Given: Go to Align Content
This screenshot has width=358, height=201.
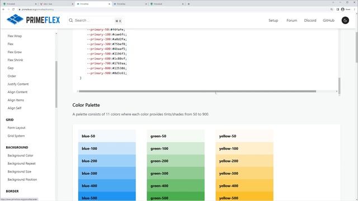Looking at the screenshot, I should coord(17,92).
